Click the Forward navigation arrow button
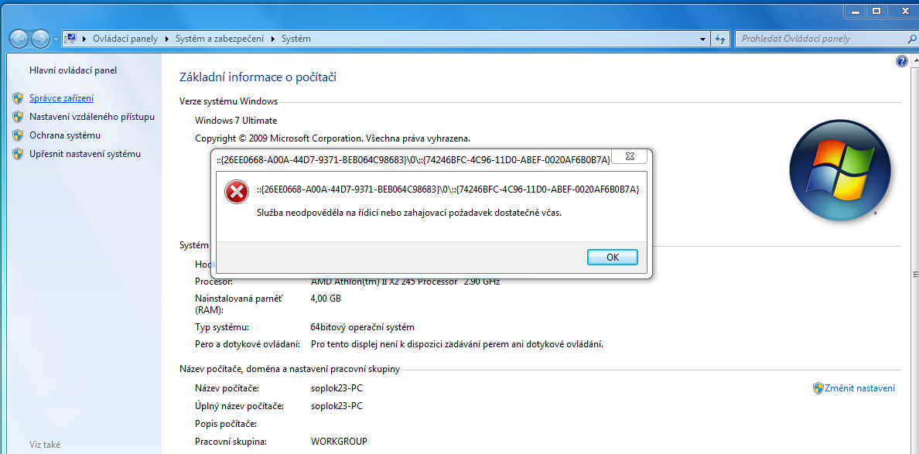 40,39
